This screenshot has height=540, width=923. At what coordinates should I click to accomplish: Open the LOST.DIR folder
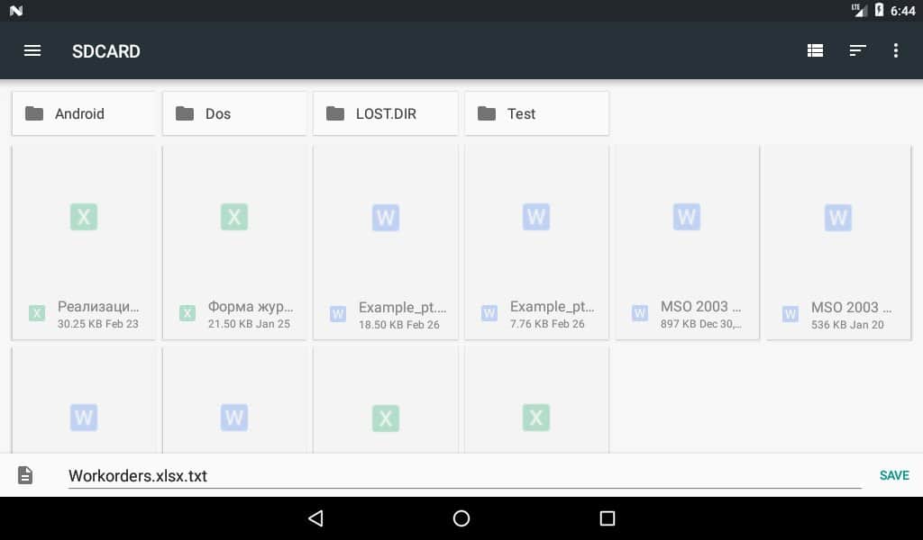385,113
